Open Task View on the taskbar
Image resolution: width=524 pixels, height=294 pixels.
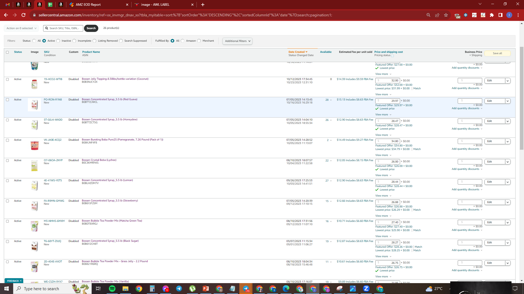point(98,289)
